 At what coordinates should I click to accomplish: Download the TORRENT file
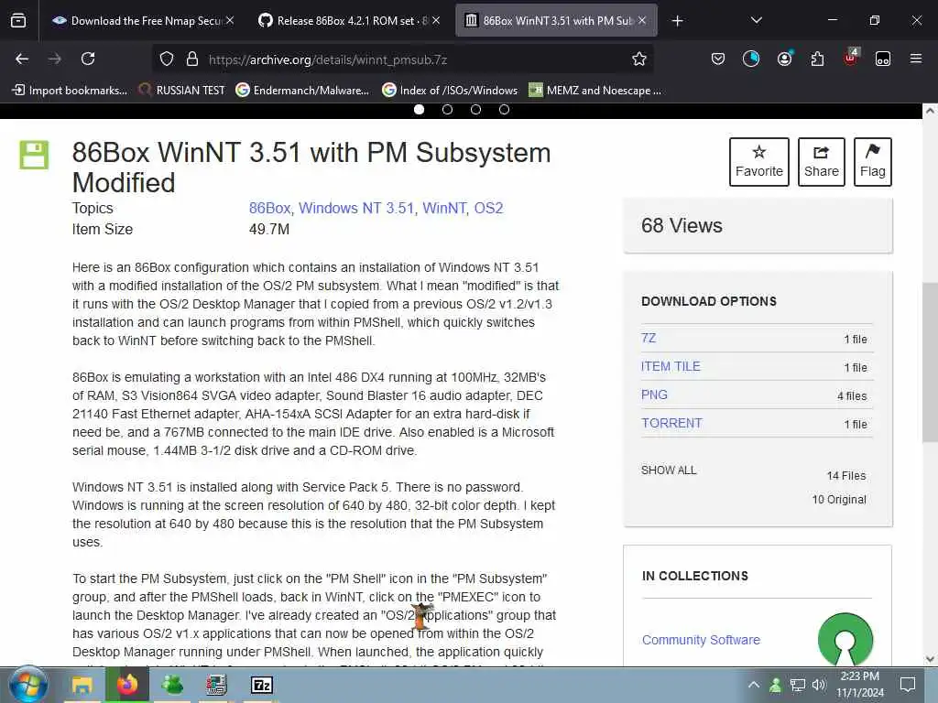pyautogui.click(x=671, y=423)
